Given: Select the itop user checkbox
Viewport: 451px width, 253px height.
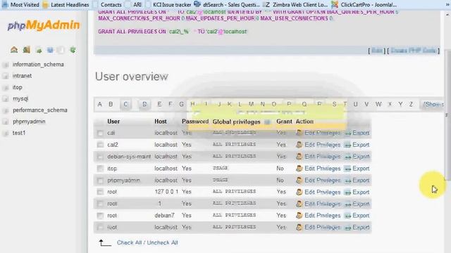Looking at the screenshot, I should pos(100,169).
